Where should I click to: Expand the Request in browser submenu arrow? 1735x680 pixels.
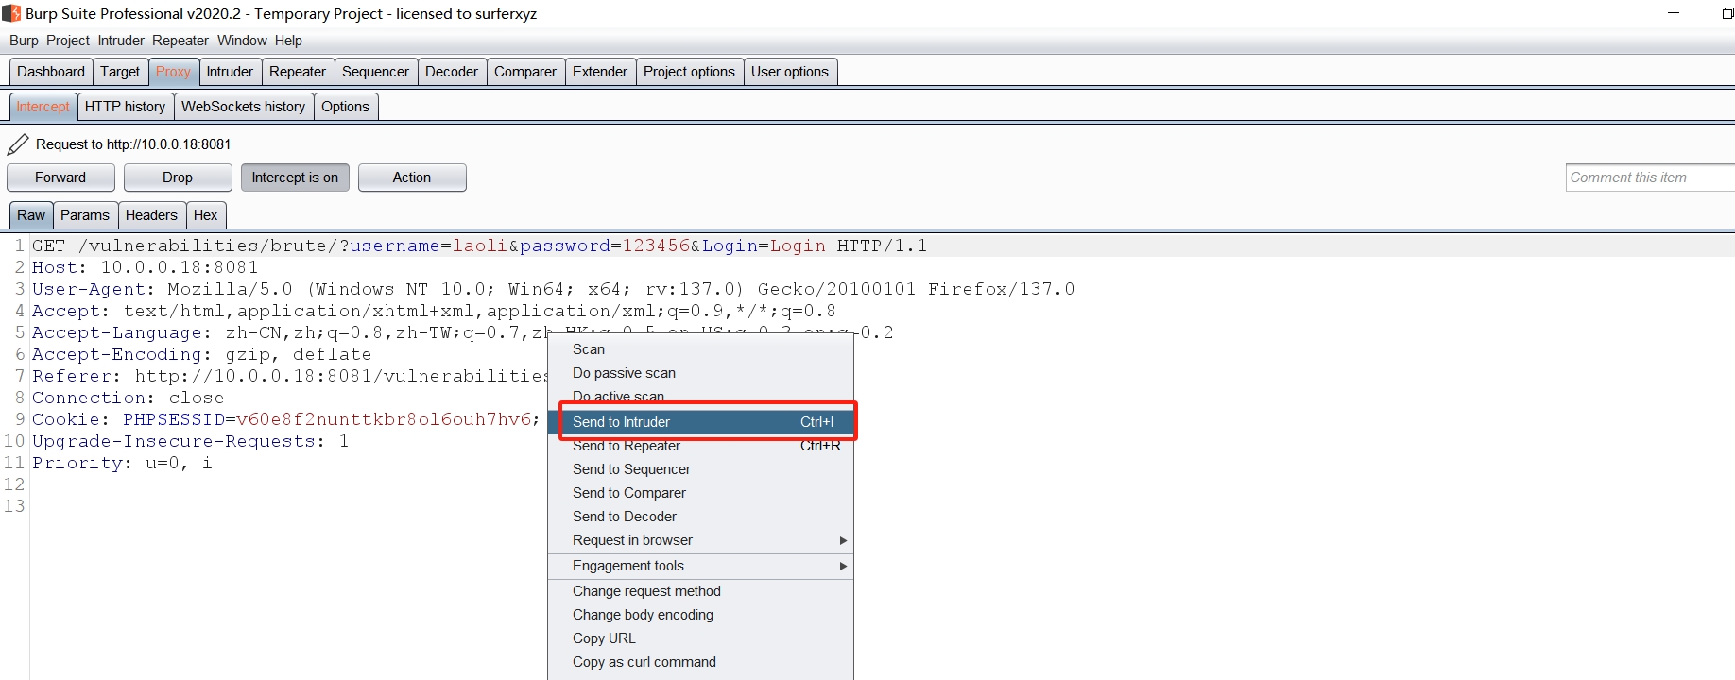pyautogui.click(x=843, y=540)
